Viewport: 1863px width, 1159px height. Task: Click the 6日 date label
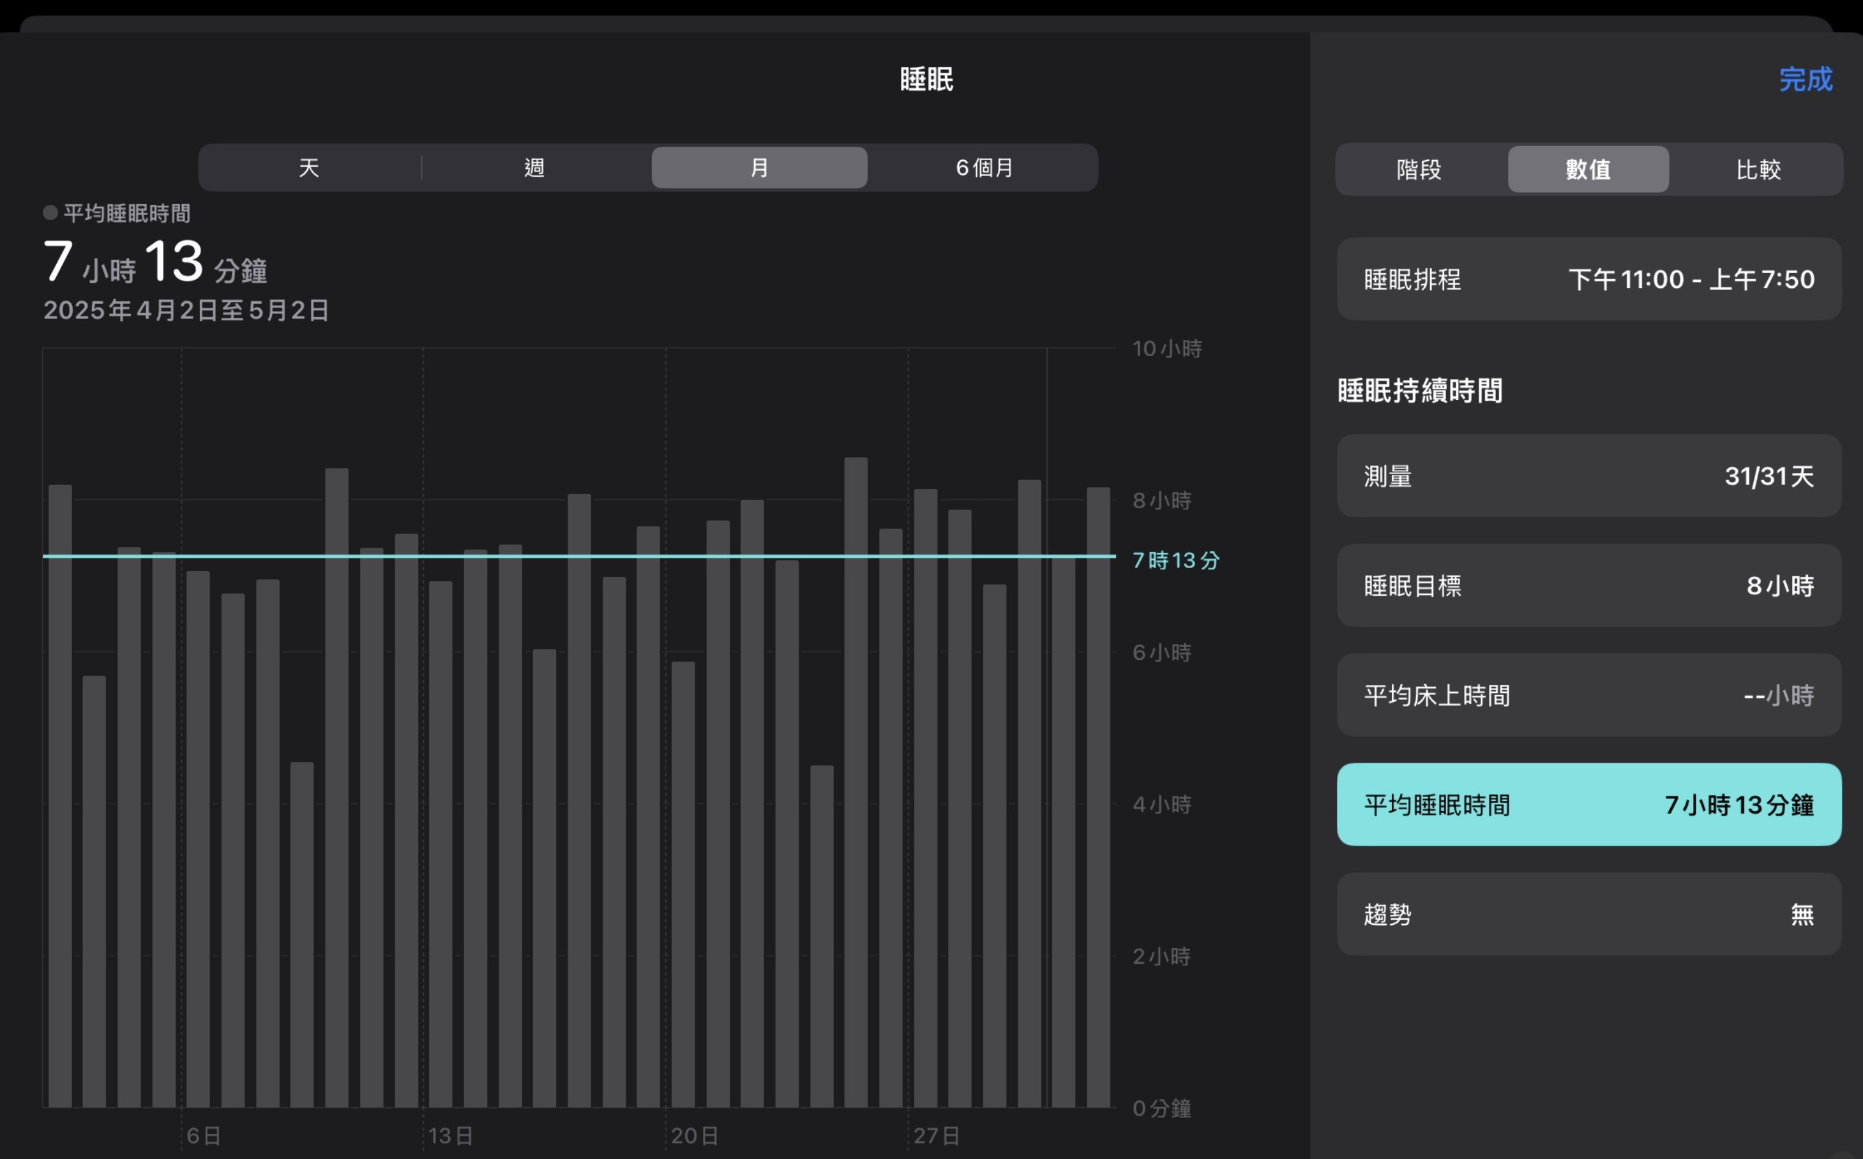[x=204, y=1135]
